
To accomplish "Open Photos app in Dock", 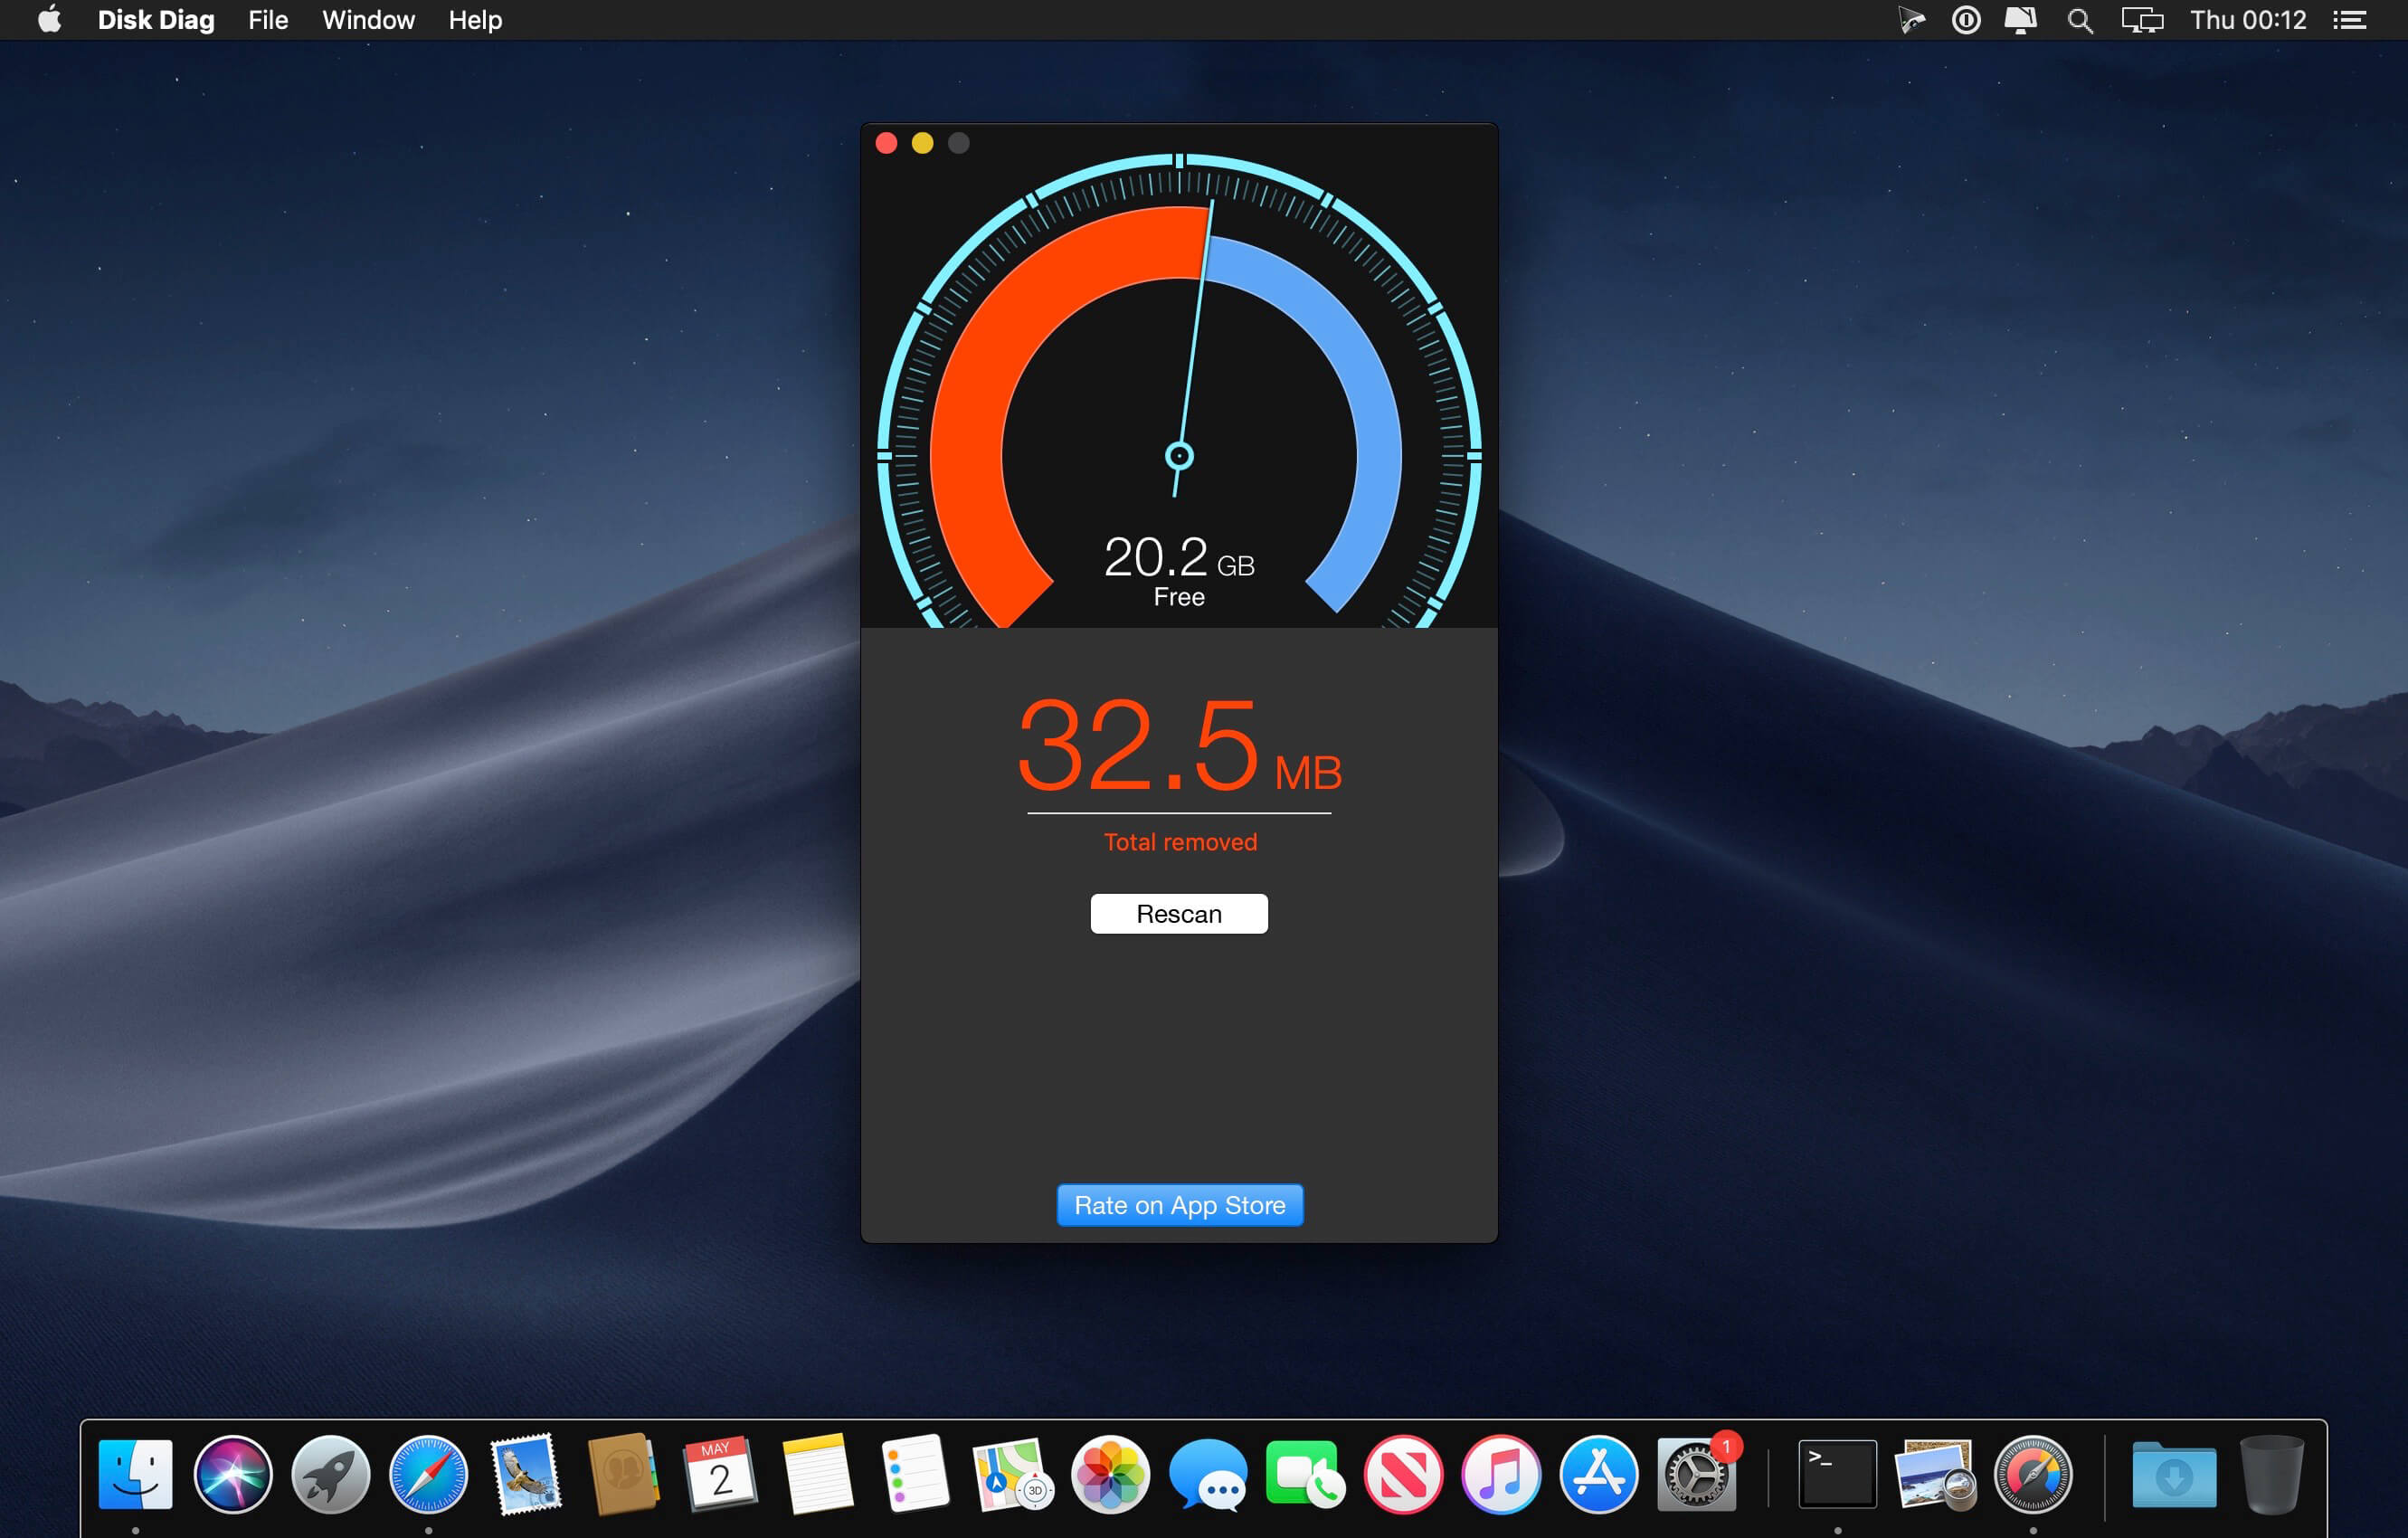I will click(x=1110, y=1474).
